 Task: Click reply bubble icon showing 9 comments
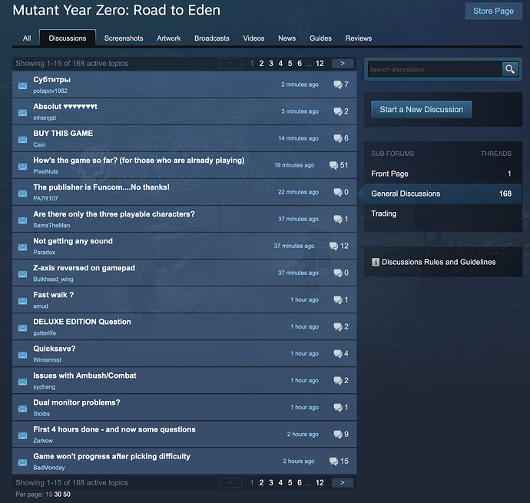coord(338,434)
